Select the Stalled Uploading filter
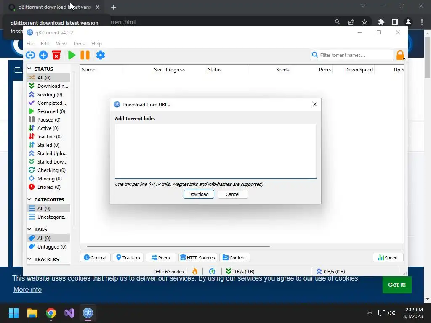This screenshot has width=431, height=323. [x=49, y=153]
